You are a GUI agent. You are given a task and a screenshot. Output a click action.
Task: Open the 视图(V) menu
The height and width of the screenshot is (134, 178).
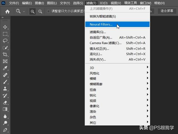(x=116, y=3)
